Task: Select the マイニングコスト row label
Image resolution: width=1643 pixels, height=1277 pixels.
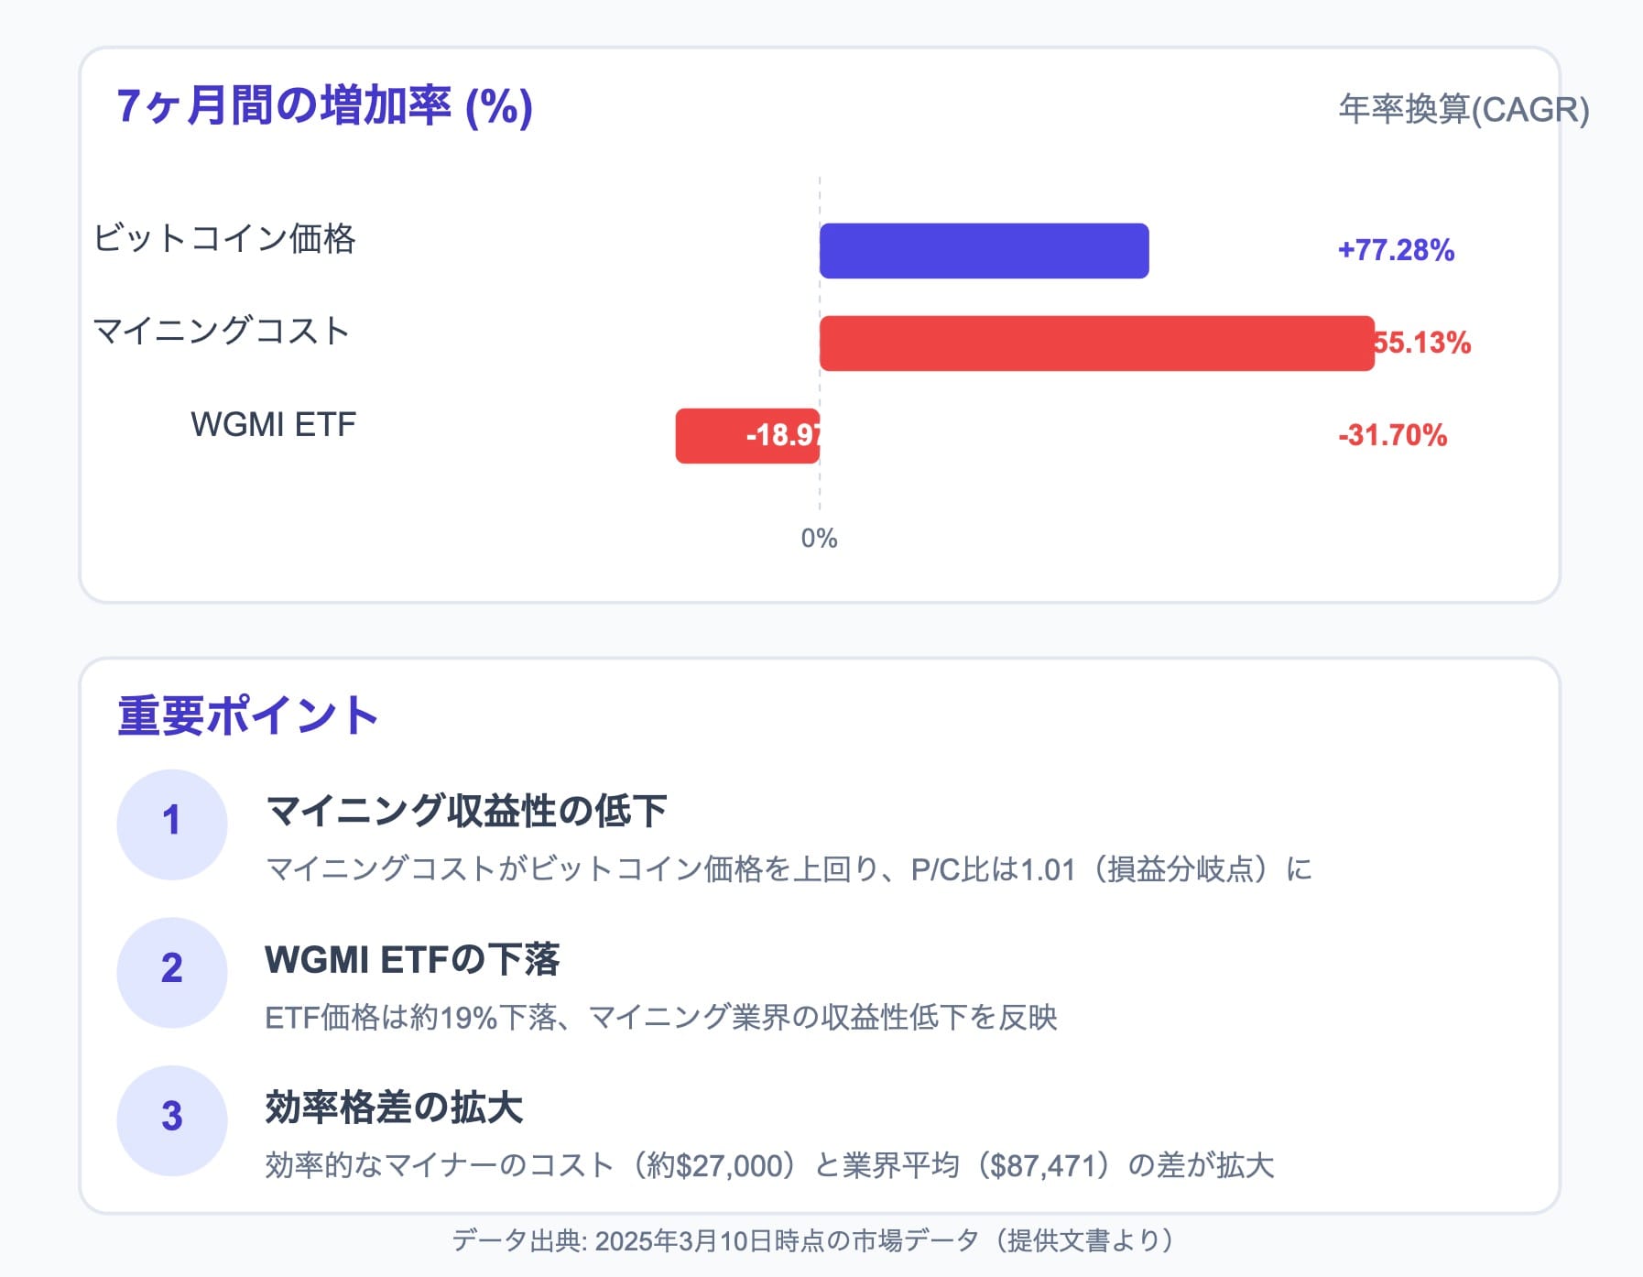Action: 222,331
